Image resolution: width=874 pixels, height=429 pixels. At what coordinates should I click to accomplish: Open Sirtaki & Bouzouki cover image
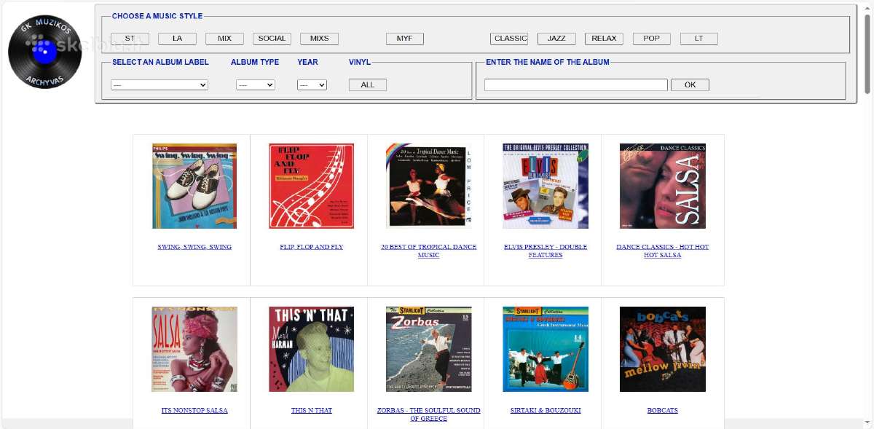click(x=546, y=349)
